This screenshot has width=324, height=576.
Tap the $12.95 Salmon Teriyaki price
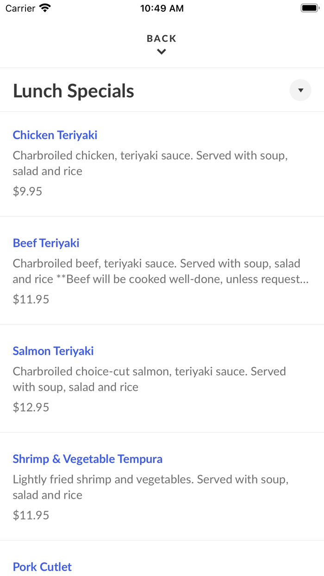point(31,407)
